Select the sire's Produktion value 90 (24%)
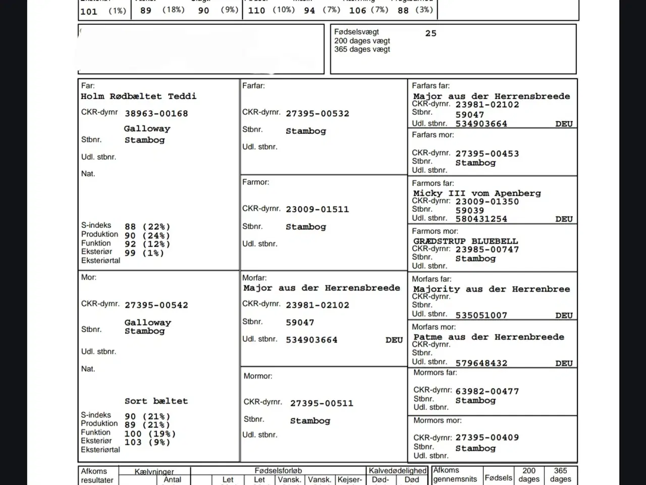 [147, 236]
